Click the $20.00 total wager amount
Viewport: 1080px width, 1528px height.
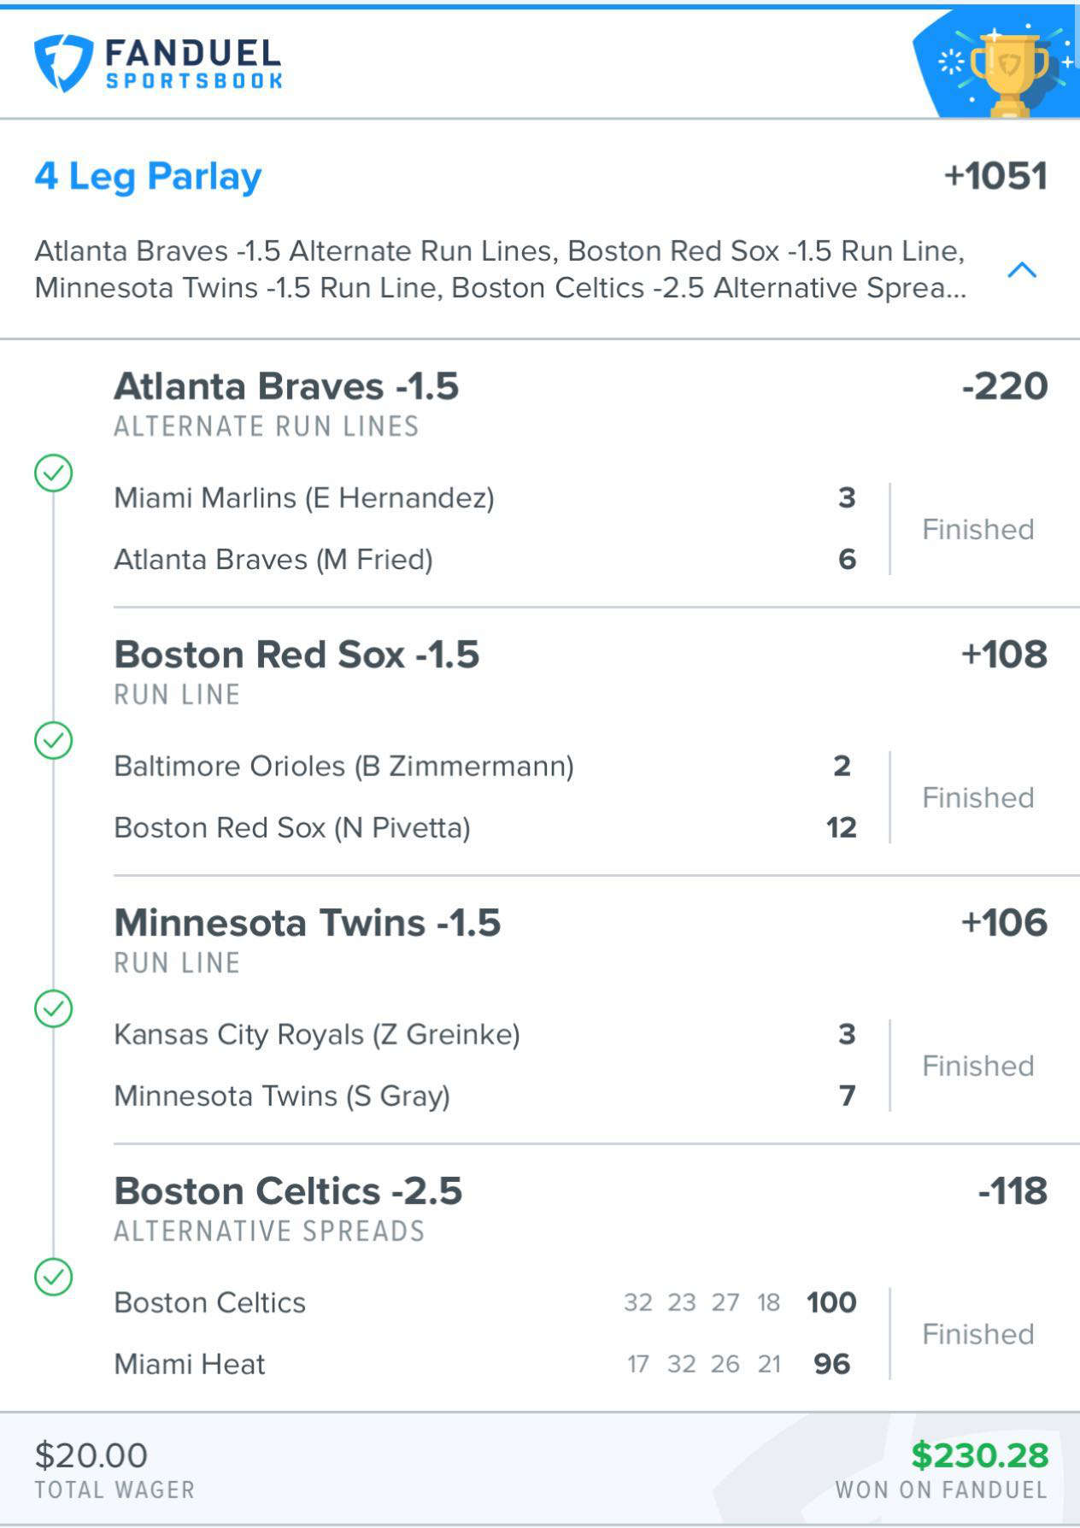point(91,1455)
